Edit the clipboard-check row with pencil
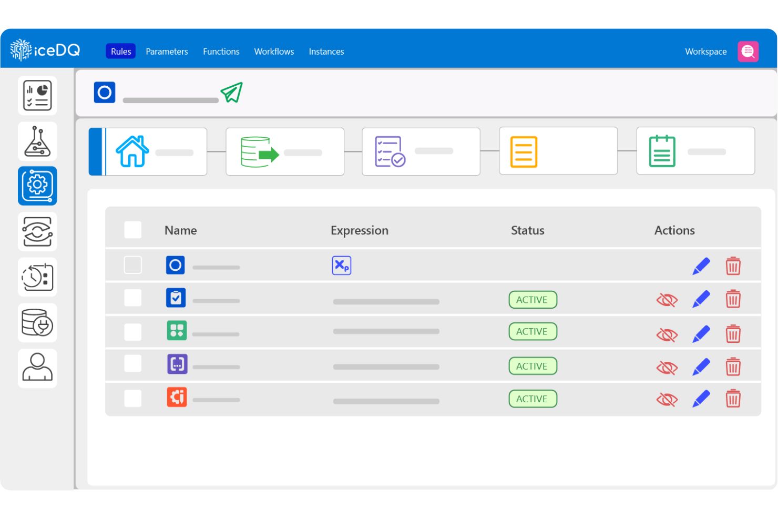This screenshot has width=778, height=519. pos(701,299)
